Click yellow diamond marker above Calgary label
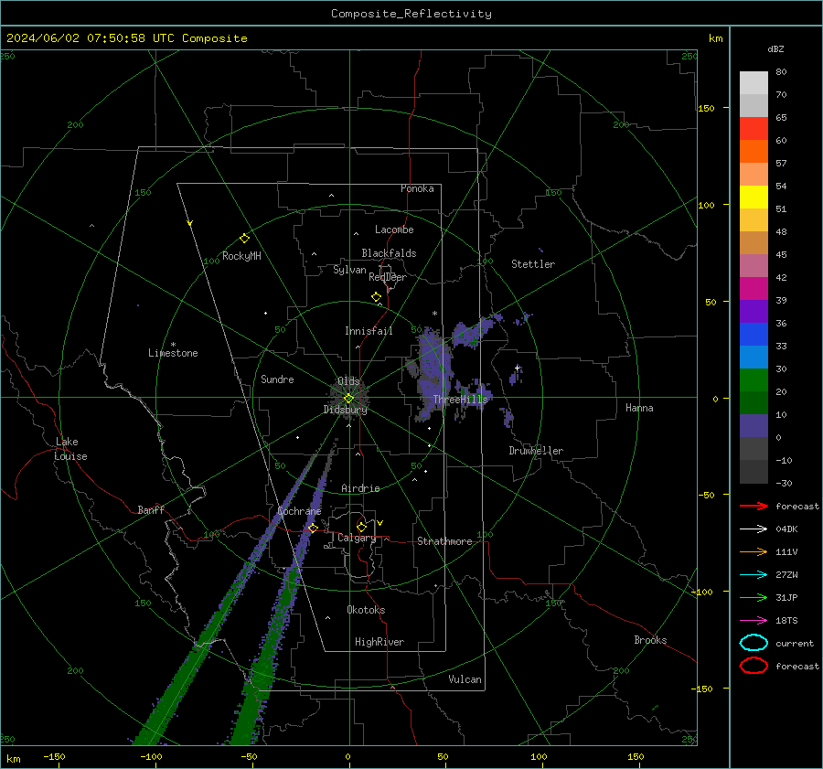Image resolution: width=823 pixels, height=769 pixels. (x=361, y=527)
